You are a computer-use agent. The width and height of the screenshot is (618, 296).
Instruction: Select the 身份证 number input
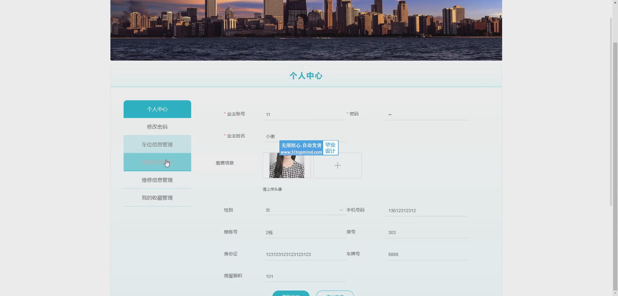(x=304, y=254)
